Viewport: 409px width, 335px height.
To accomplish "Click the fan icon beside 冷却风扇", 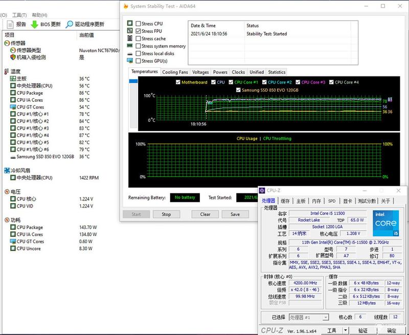I will coord(7,171).
